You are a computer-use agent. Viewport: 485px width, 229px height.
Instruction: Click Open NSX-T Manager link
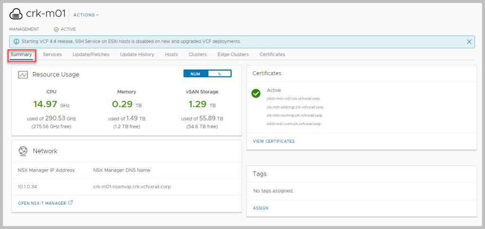tap(42, 203)
